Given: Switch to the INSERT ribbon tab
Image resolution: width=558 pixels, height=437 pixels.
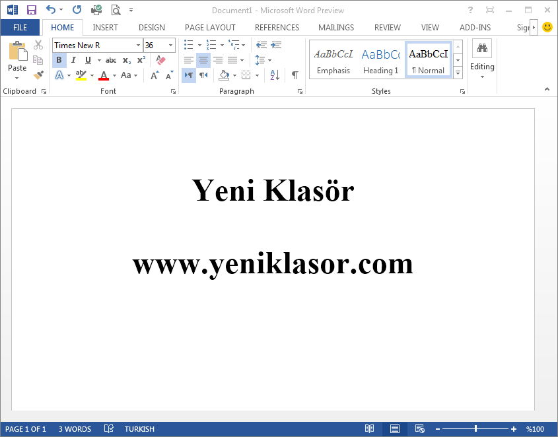Looking at the screenshot, I should [105, 28].
